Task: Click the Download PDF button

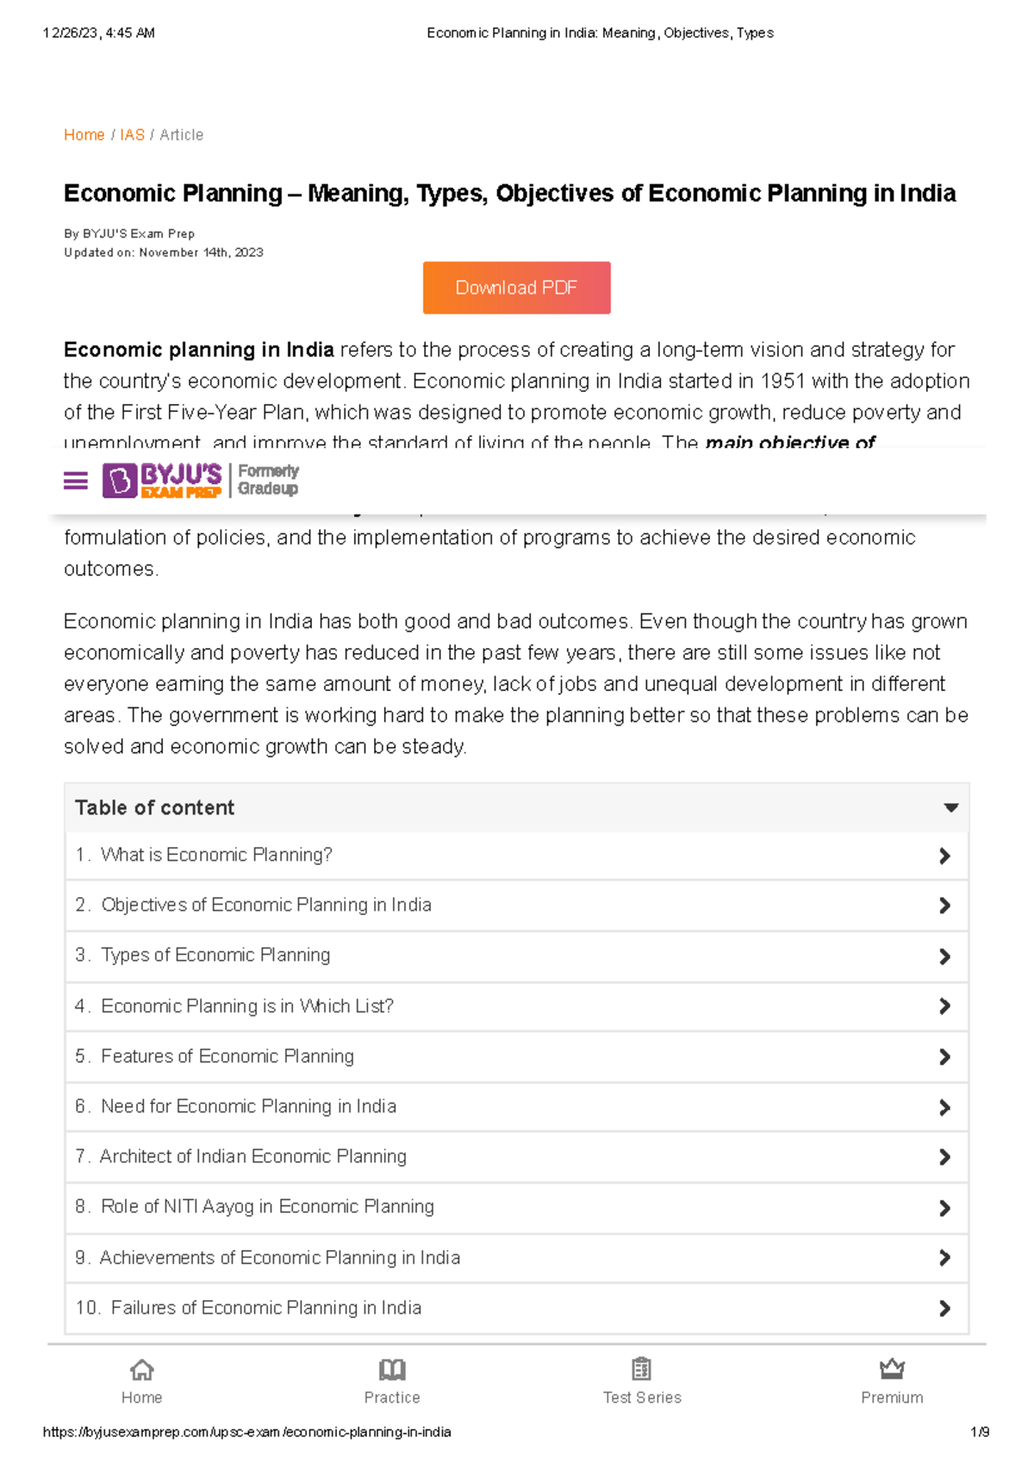Action: pyautogui.click(x=516, y=287)
